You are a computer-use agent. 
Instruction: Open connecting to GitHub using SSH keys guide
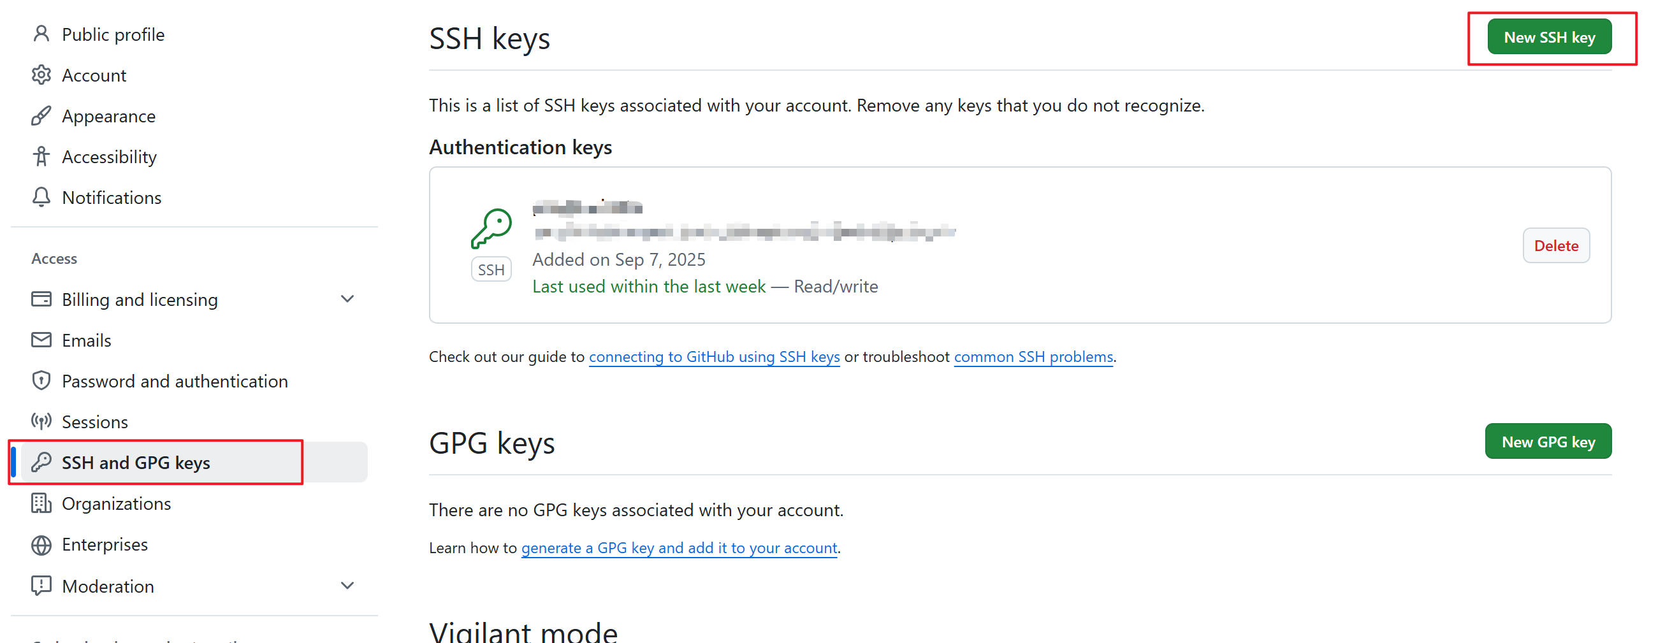(714, 357)
